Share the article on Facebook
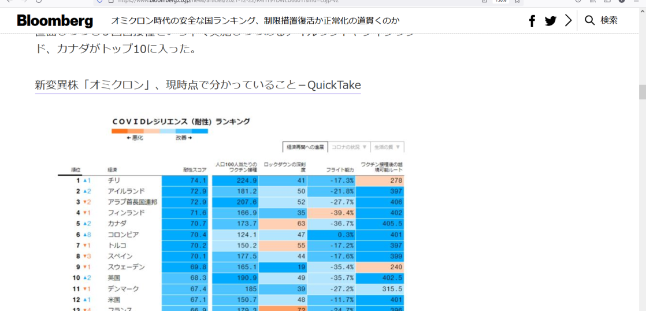The width and height of the screenshot is (646, 311). [x=532, y=21]
